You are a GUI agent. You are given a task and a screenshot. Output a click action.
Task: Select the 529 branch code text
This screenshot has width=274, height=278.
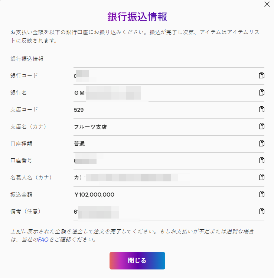pyautogui.click(x=79, y=110)
